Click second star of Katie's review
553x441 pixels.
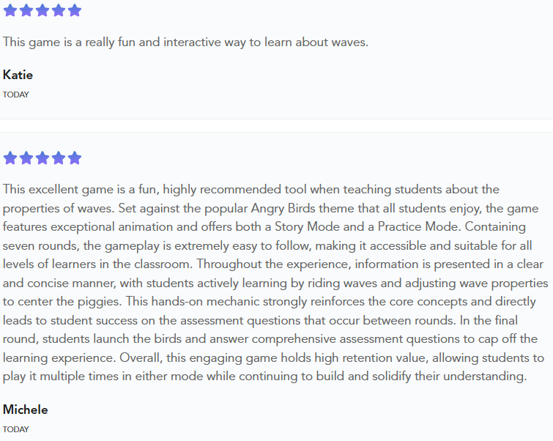click(x=26, y=10)
